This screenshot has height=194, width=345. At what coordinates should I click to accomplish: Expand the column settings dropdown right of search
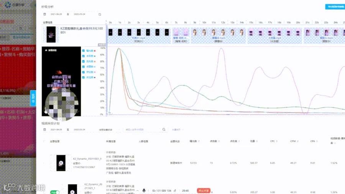coord(177,130)
